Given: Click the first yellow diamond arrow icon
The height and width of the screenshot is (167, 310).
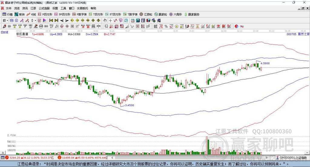Looking at the screenshot, I should [72, 20].
